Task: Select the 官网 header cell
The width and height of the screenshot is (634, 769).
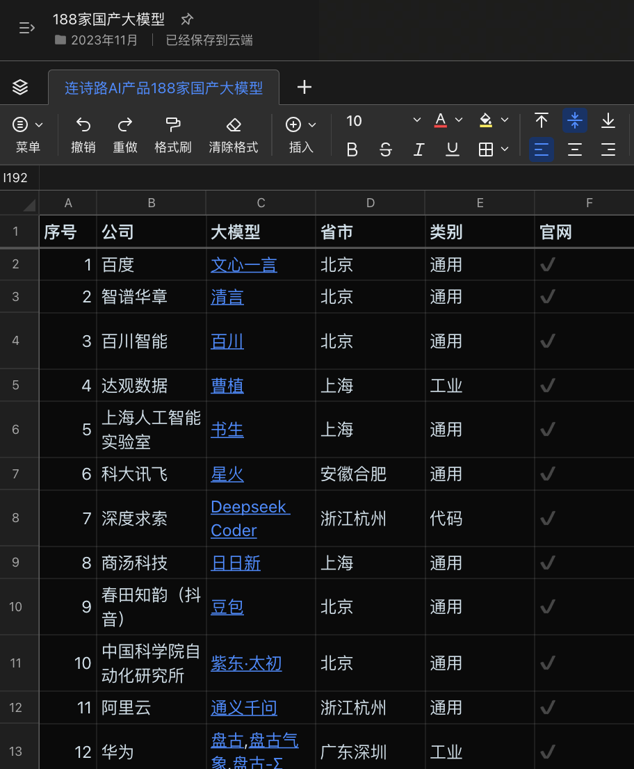Action: tap(585, 232)
